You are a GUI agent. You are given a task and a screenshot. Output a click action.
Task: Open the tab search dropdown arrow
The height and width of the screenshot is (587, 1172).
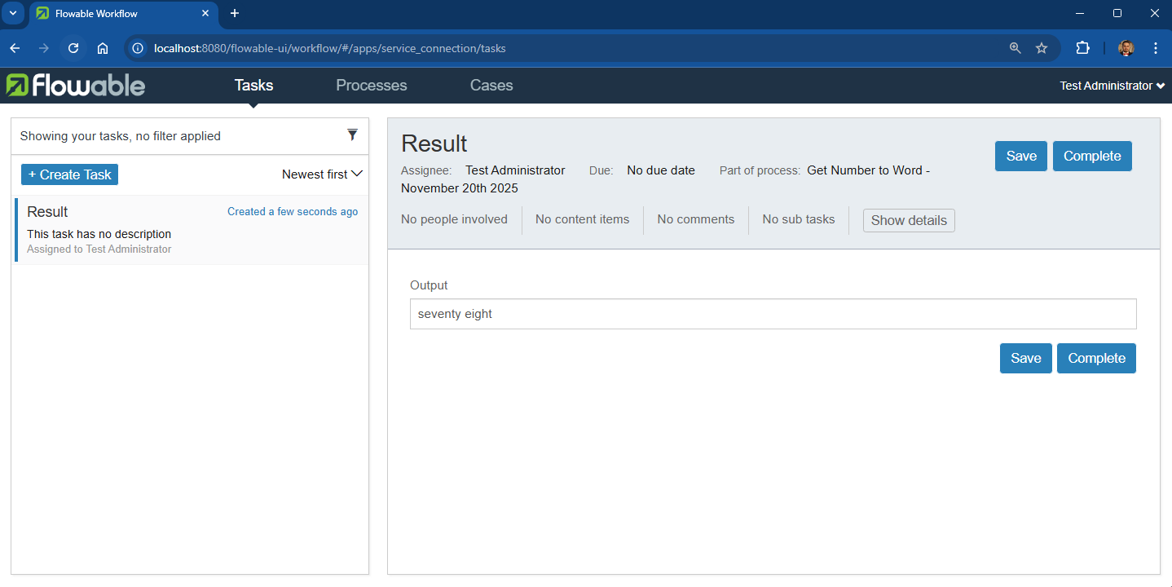click(13, 13)
